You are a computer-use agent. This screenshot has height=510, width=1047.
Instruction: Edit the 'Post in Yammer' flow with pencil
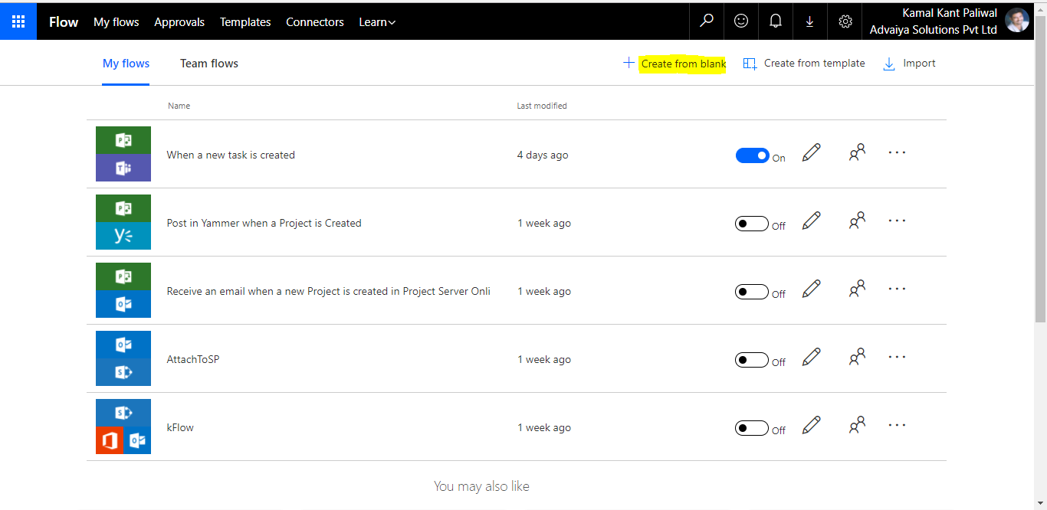[x=811, y=221]
